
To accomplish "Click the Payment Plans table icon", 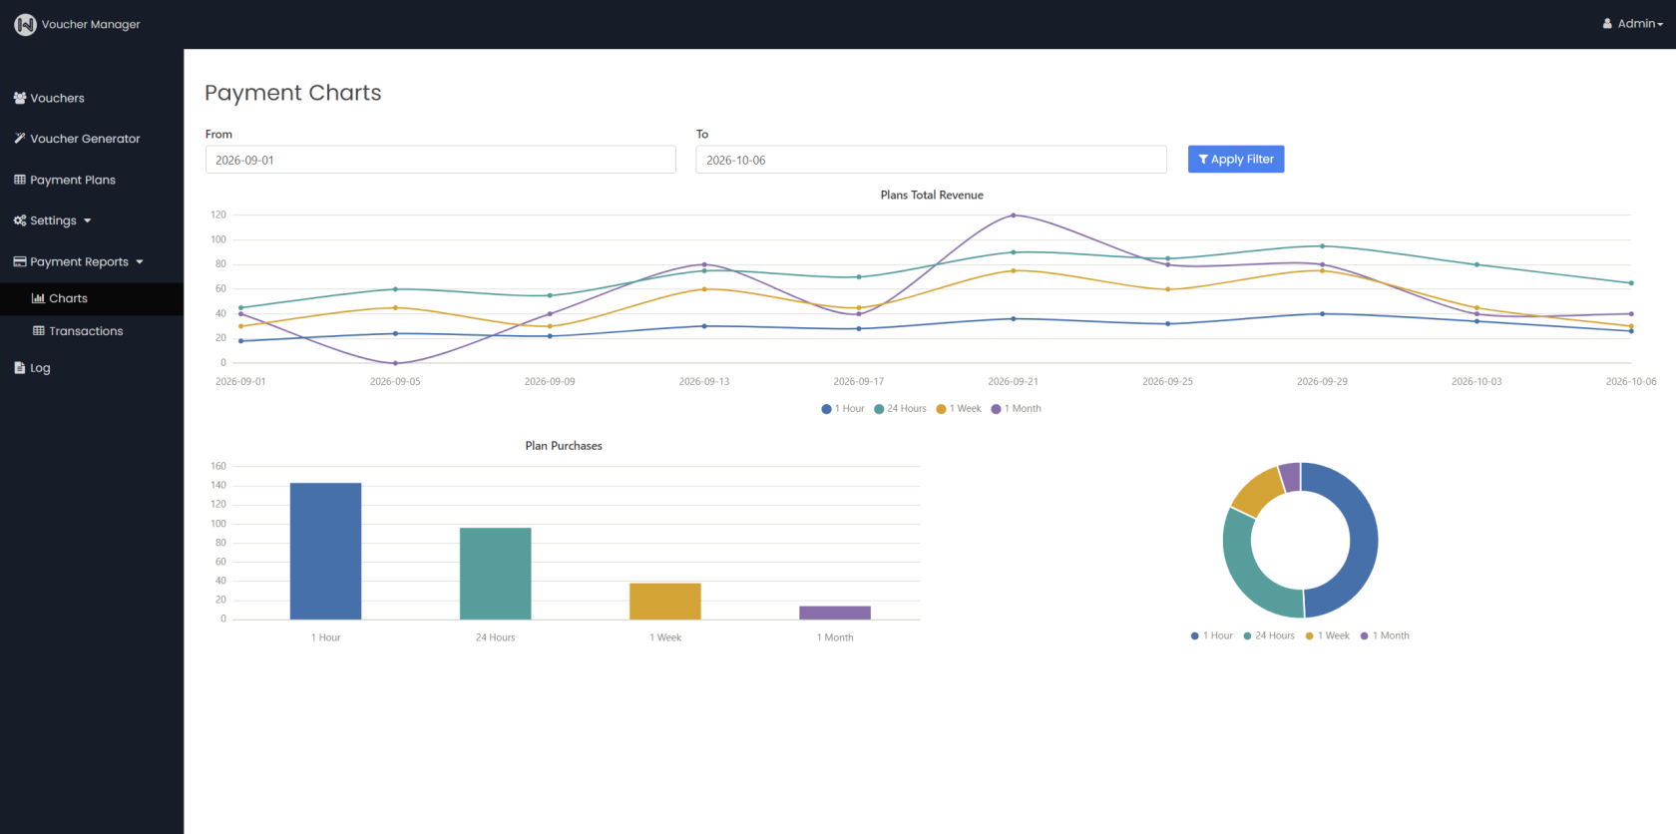I will (x=20, y=180).
